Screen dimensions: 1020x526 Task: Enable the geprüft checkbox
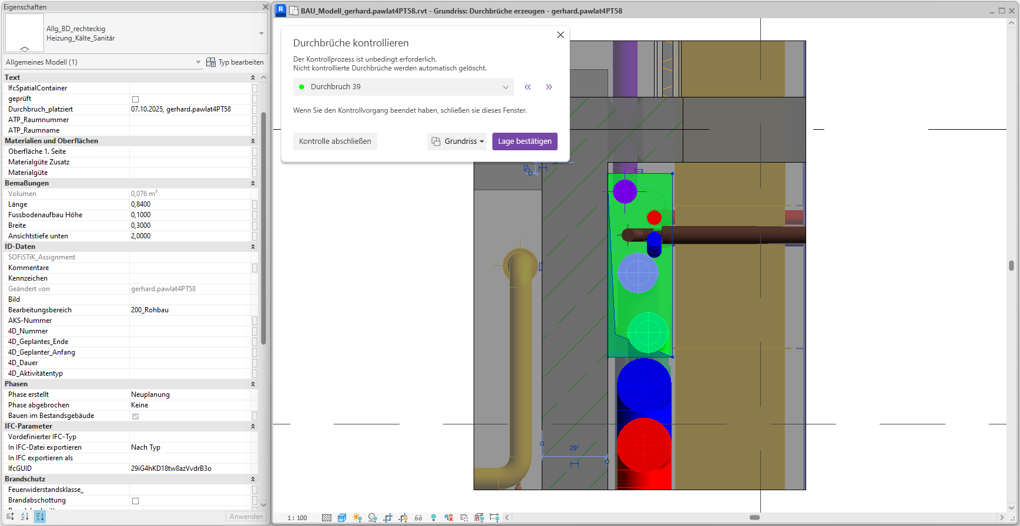(135, 99)
